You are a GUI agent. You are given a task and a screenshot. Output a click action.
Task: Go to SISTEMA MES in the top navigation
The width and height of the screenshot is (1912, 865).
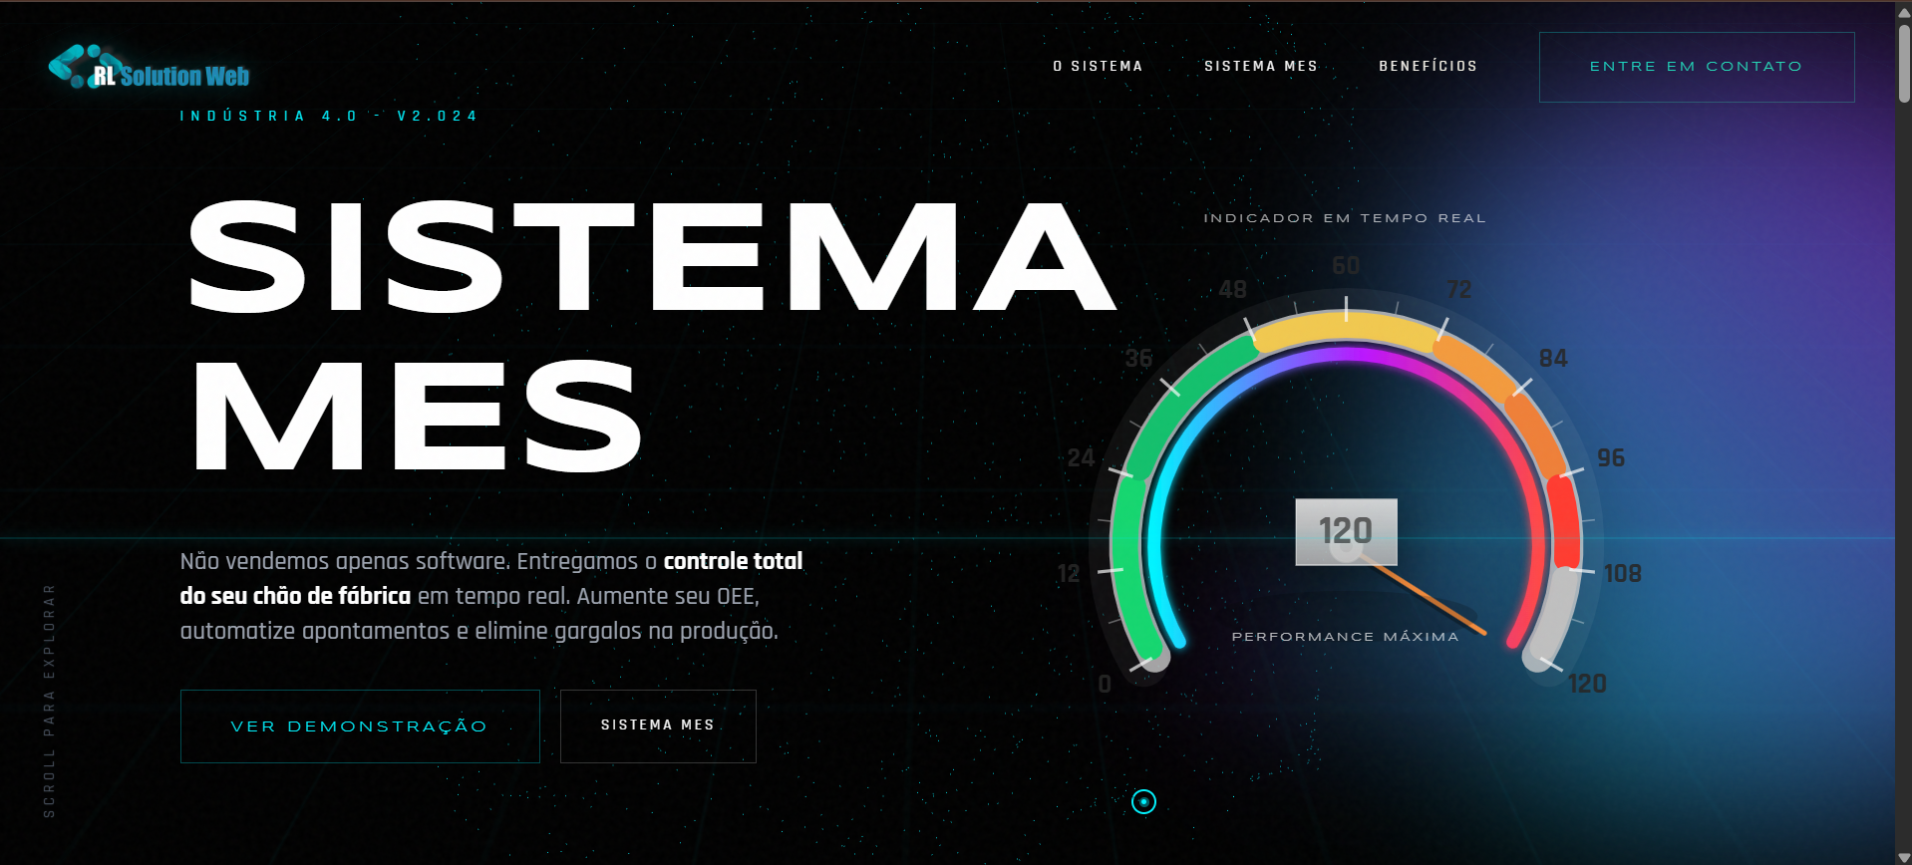(1261, 66)
